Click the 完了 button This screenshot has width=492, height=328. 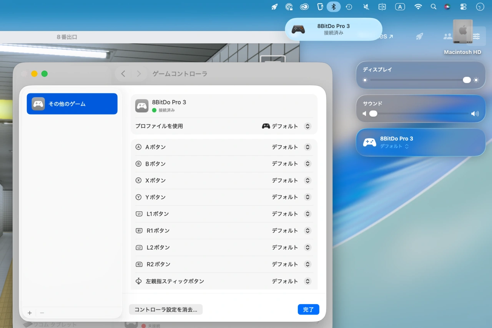click(308, 310)
